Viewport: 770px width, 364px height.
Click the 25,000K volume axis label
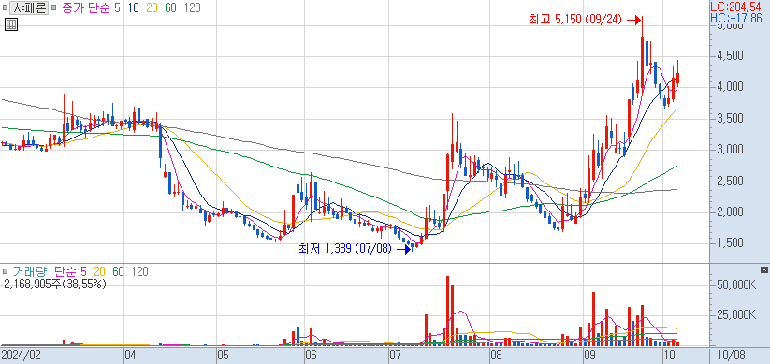click(x=735, y=314)
